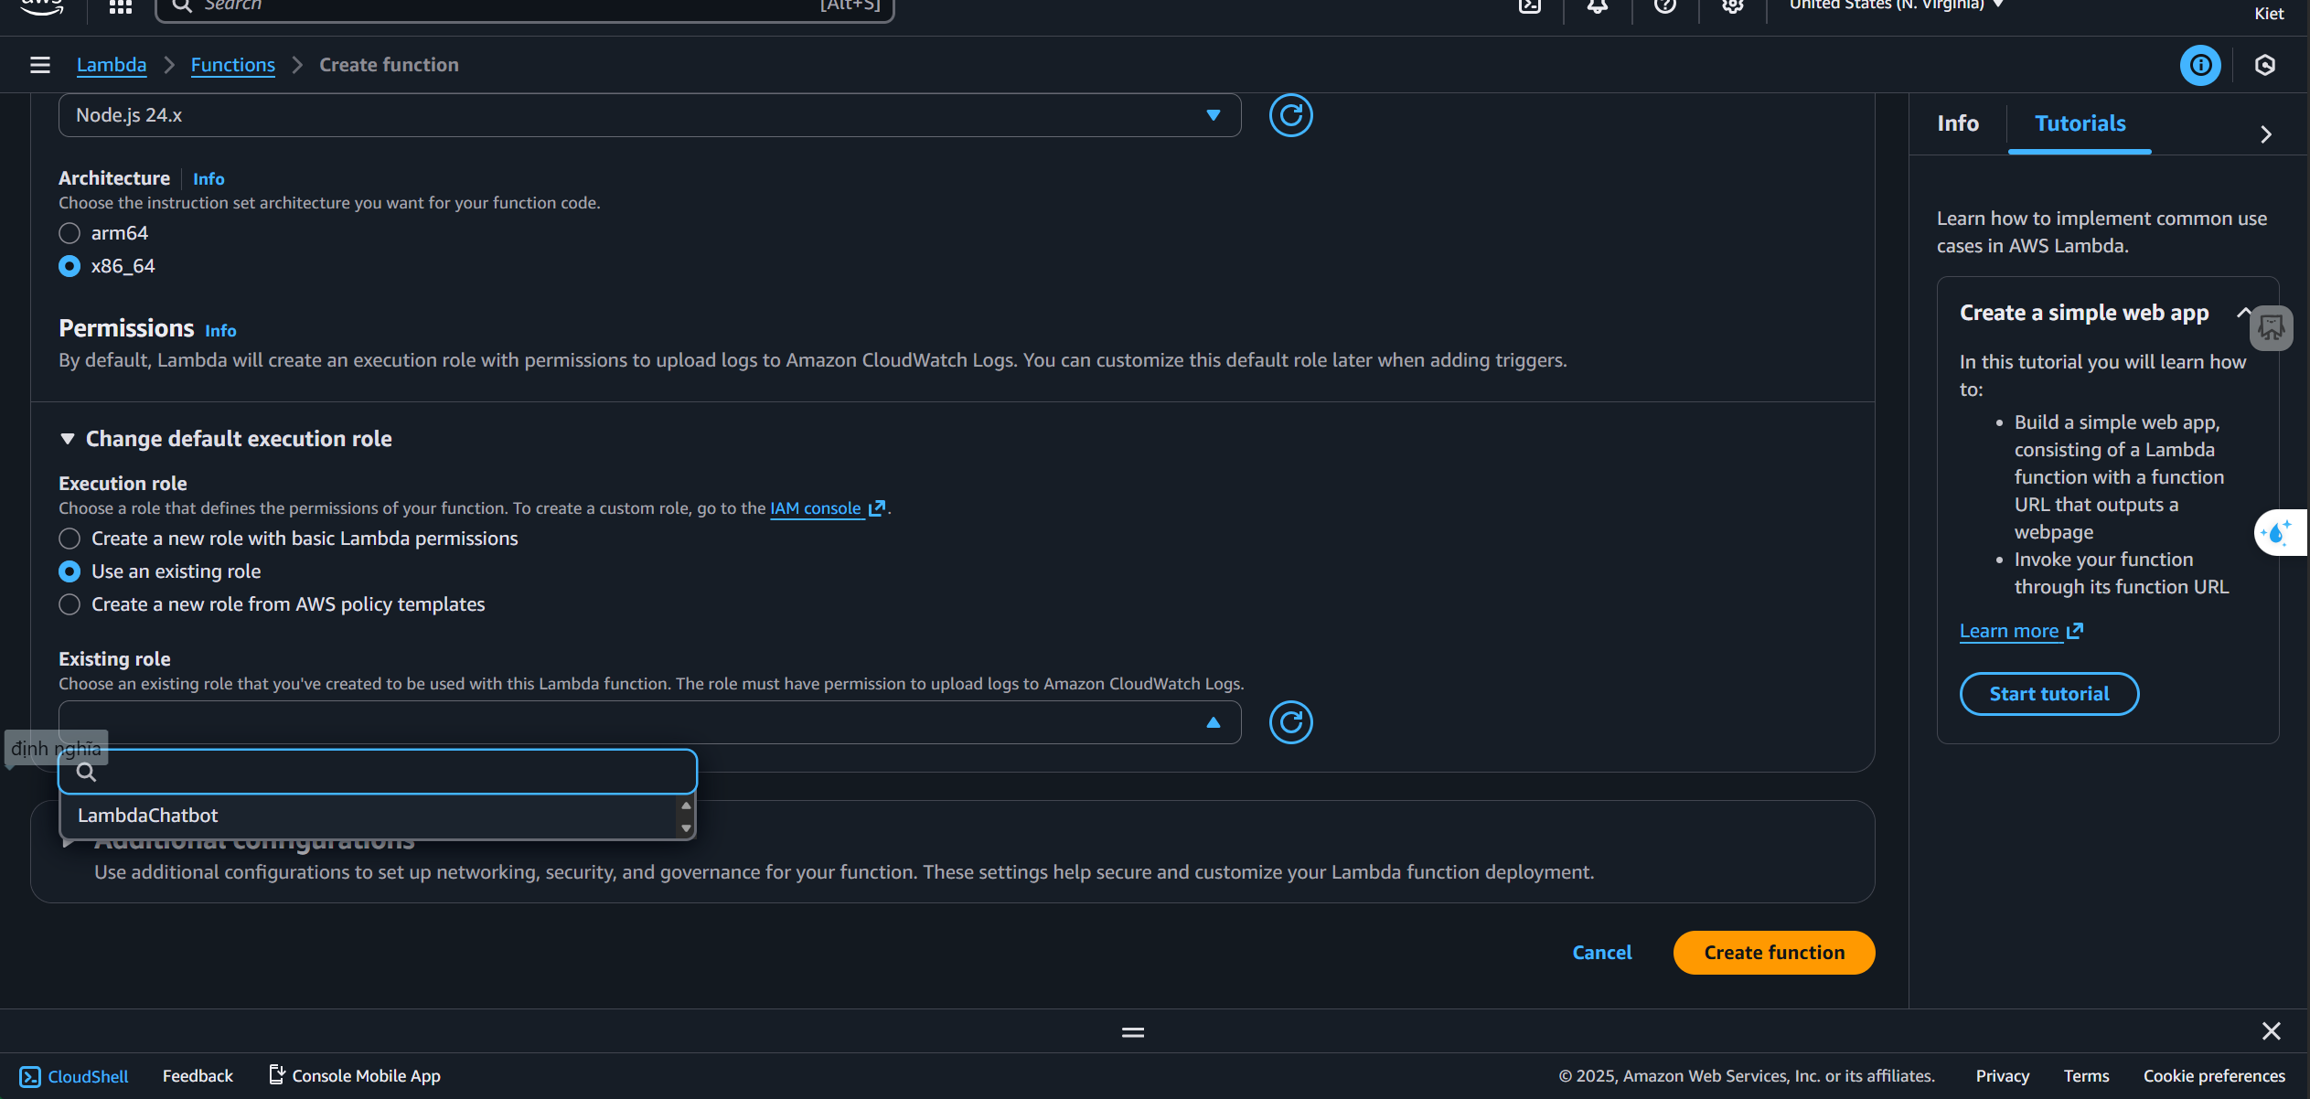Click the hexagon icon at the top right
This screenshot has width=2310, height=1099.
click(x=2265, y=65)
